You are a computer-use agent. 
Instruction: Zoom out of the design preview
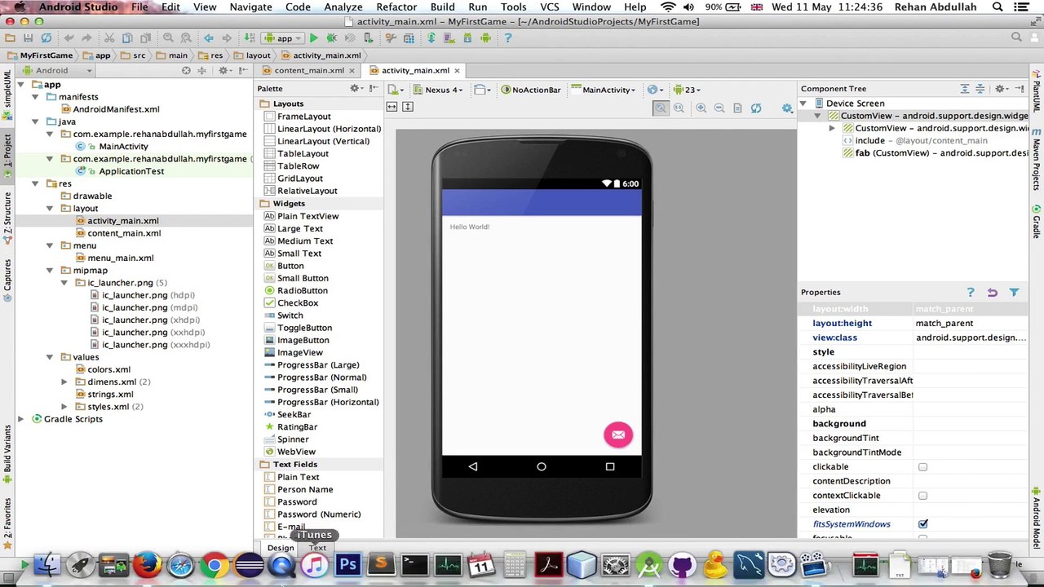pyautogui.click(x=719, y=108)
